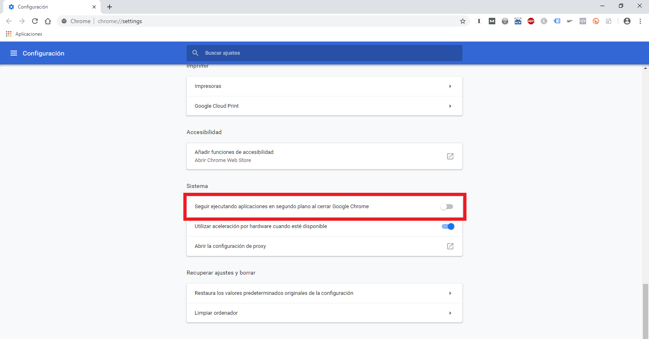
Task: Toggle background apps when Chrome closes
Action: point(447,207)
